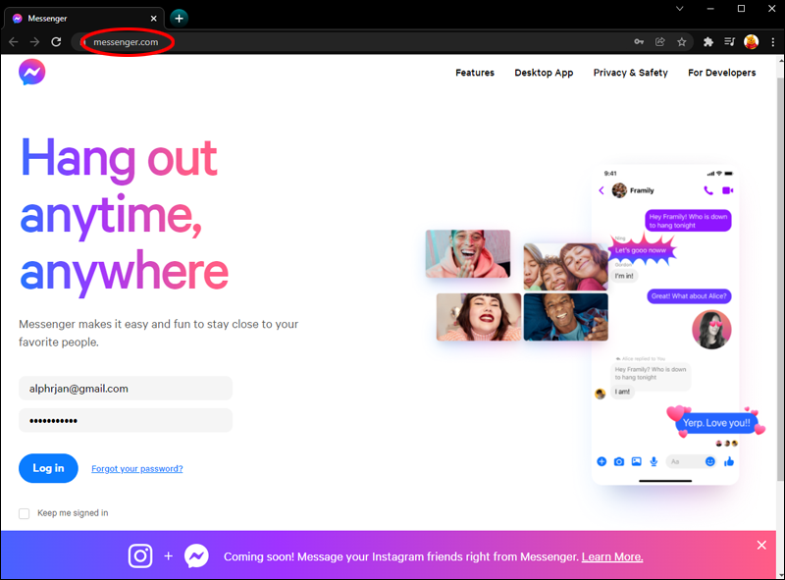This screenshot has height=580, width=785.
Task: Open Forgot your password link
Action: [136, 469]
